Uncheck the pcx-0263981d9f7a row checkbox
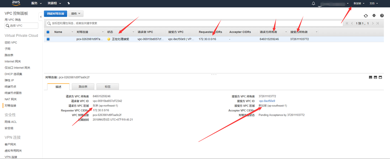390x159 pixels. pos(48,39)
